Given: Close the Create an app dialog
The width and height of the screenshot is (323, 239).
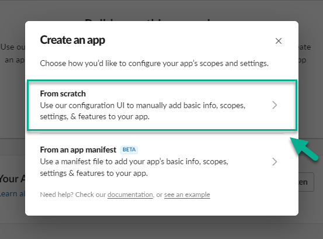Looking at the screenshot, I should point(279,41).
